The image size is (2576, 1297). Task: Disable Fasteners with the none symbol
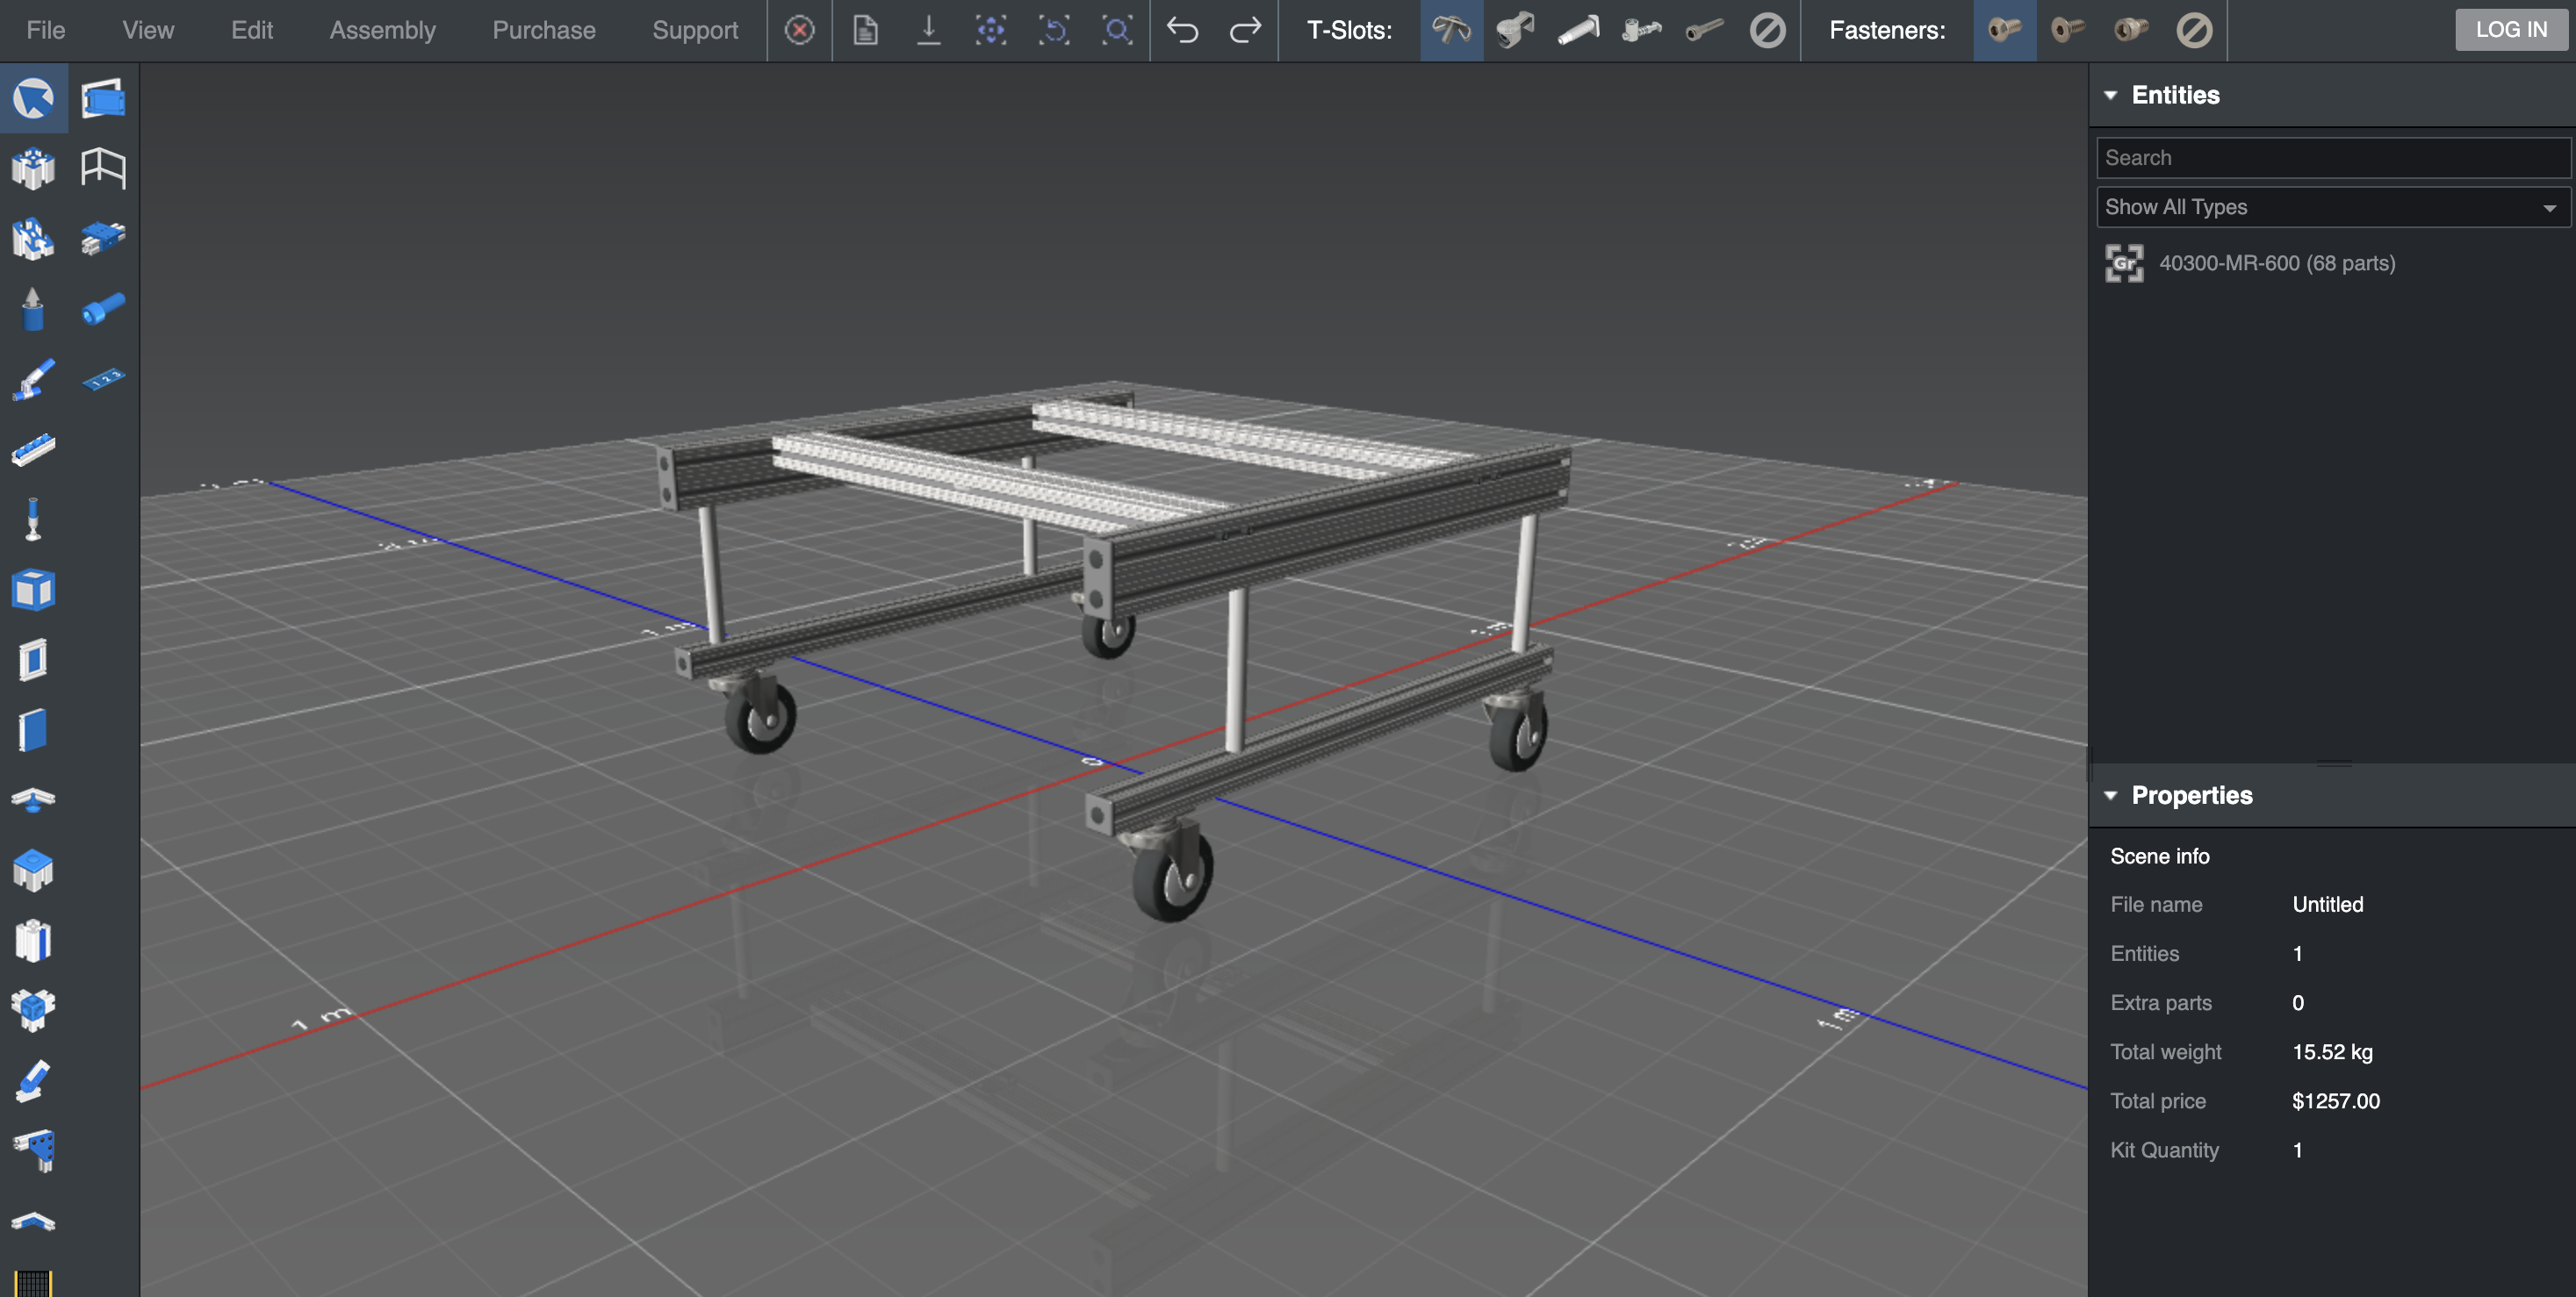2195,30
